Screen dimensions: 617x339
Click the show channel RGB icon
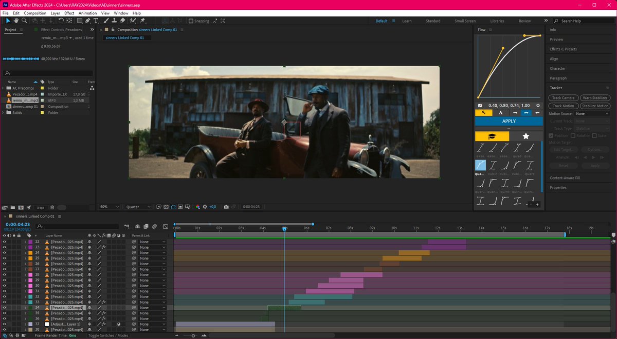coord(197,207)
